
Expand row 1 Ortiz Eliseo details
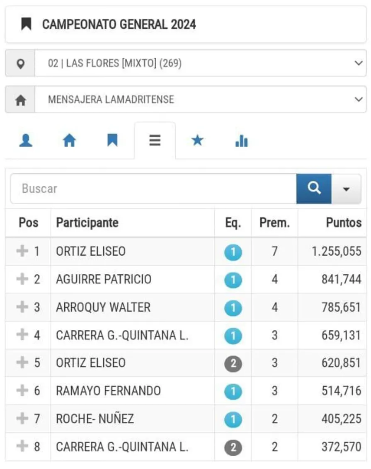point(22,251)
